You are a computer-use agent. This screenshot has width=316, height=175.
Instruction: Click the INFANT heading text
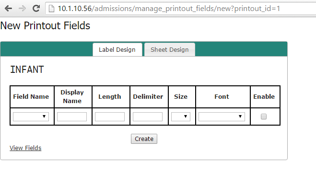pos(27,70)
